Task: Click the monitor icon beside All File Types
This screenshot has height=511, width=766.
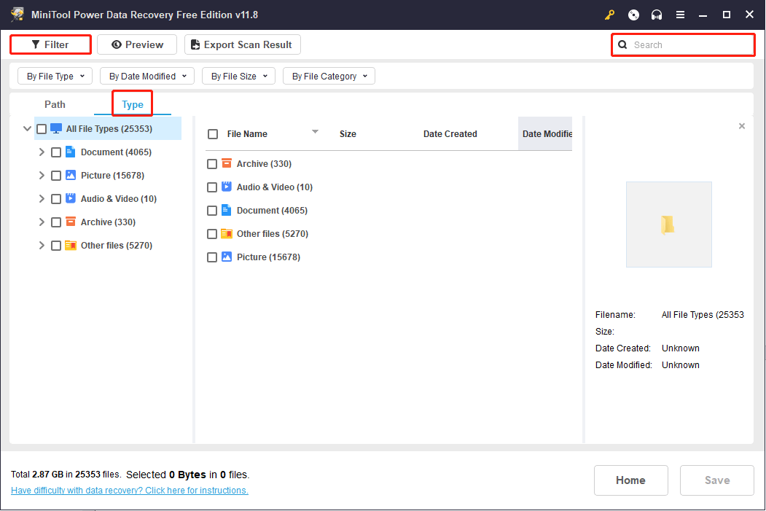Action: tap(56, 128)
